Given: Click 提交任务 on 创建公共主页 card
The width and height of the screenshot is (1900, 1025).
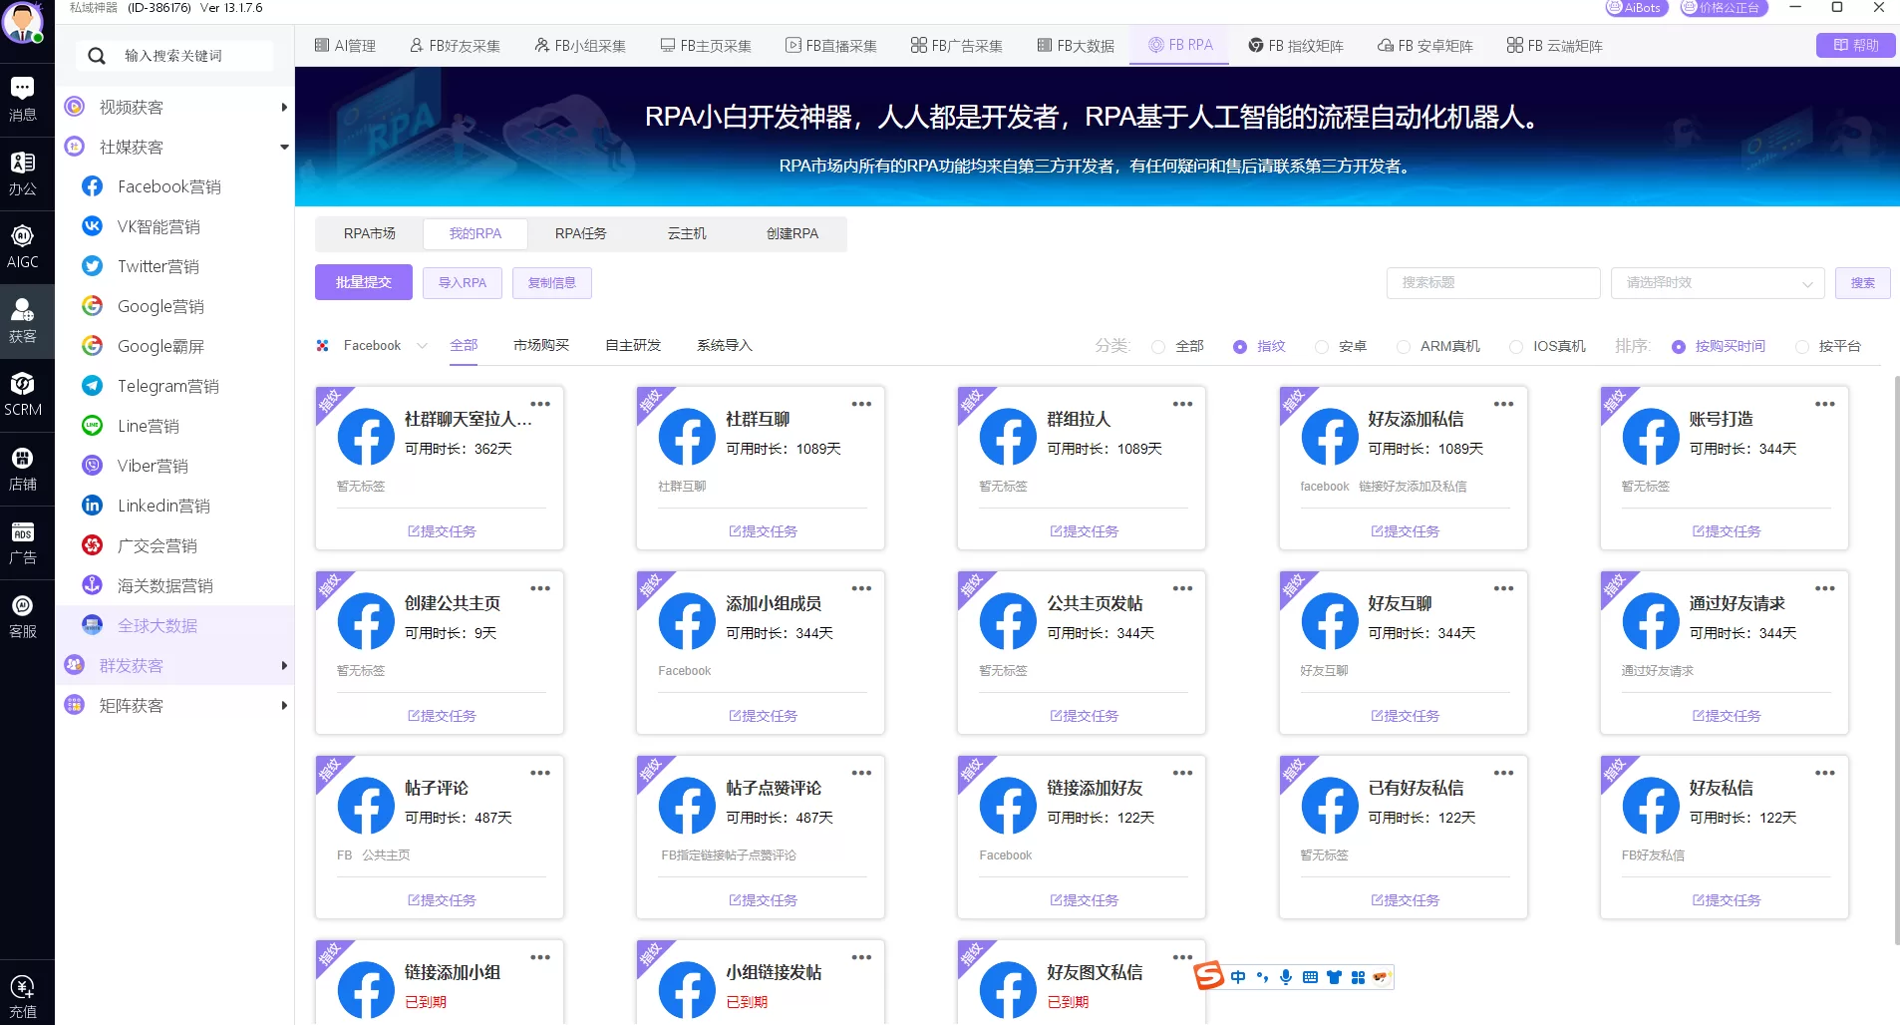Looking at the screenshot, I should [442, 716].
